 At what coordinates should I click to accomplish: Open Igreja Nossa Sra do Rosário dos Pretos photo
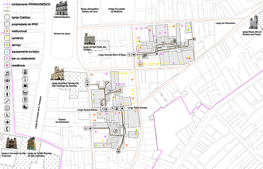coord(253,22)
